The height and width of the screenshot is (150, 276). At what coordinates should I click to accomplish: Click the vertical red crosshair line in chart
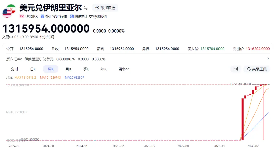point(263,112)
